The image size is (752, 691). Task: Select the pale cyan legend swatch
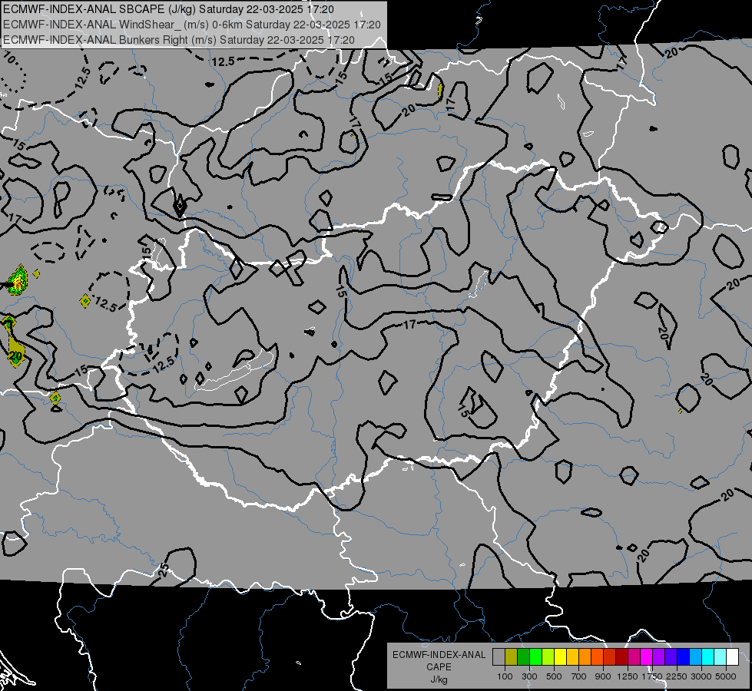721,656
